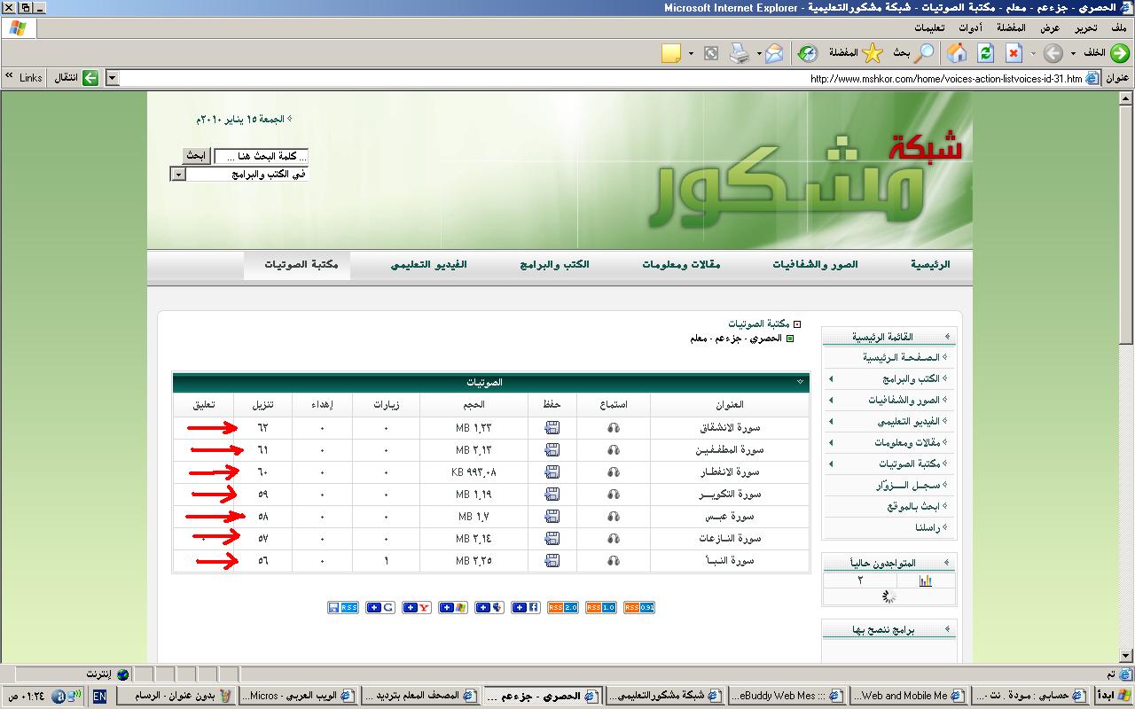The height and width of the screenshot is (709, 1135).
Task: Collapse the الصوتيات table header arrow
Action: (800, 382)
